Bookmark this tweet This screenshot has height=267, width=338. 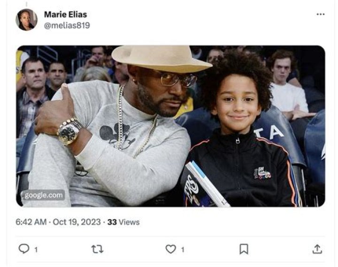pyautogui.click(x=244, y=249)
